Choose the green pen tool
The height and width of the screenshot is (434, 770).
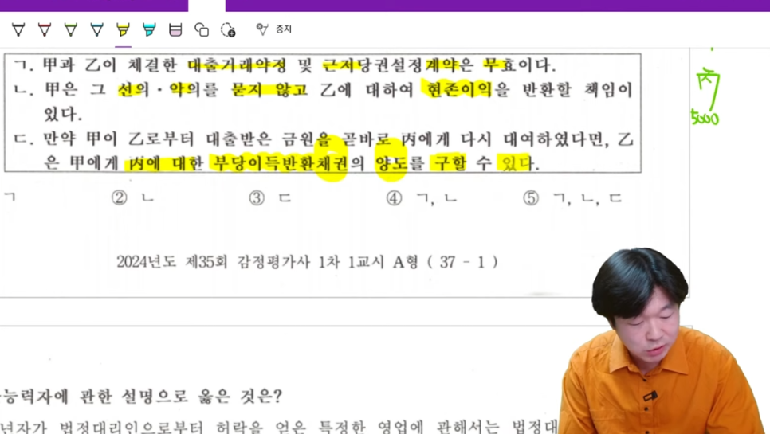[71, 29]
